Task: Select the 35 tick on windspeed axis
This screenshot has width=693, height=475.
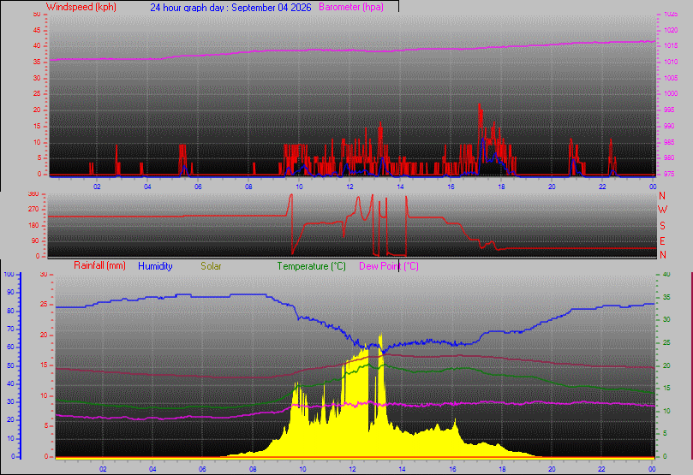Action: pos(37,62)
